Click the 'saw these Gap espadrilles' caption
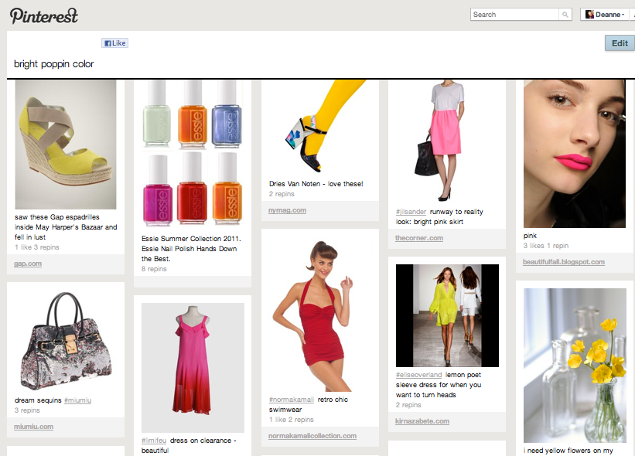635x456 pixels. [x=66, y=227]
